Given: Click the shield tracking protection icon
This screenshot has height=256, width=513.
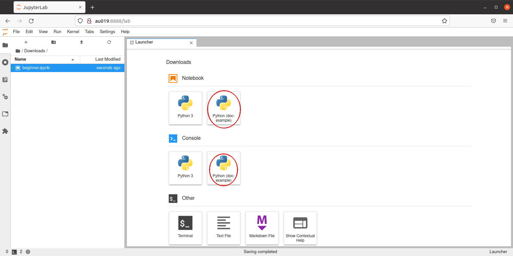Looking at the screenshot, I should (80, 21).
